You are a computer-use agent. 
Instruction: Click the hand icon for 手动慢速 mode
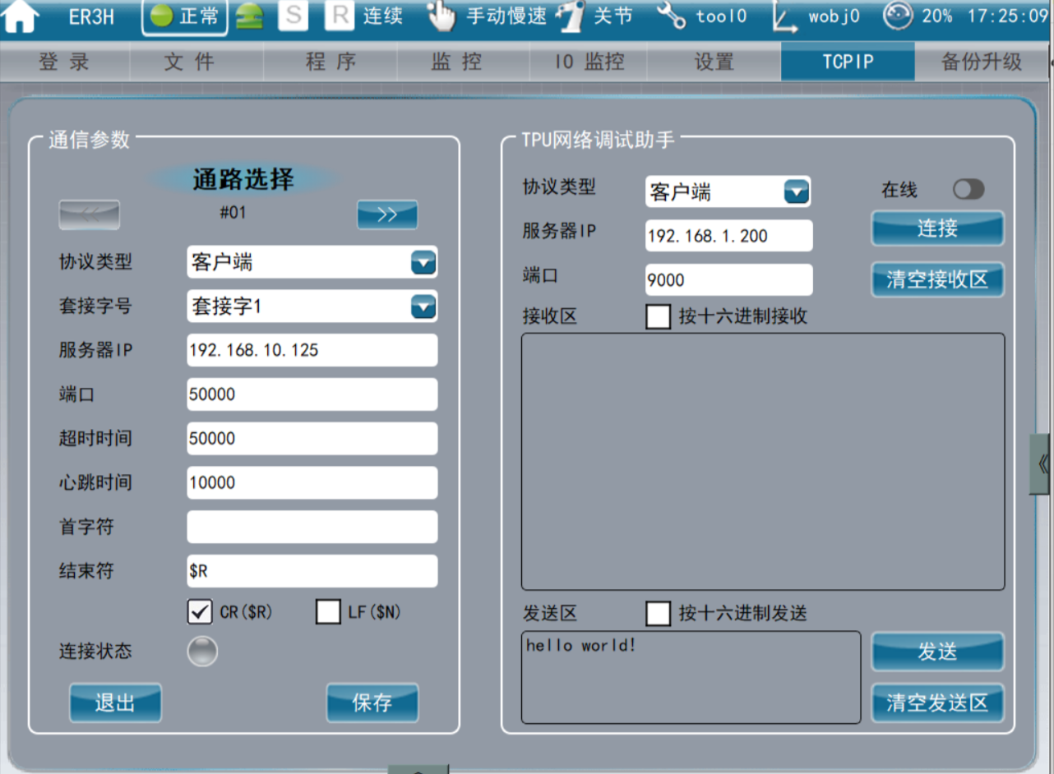pos(441,16)
